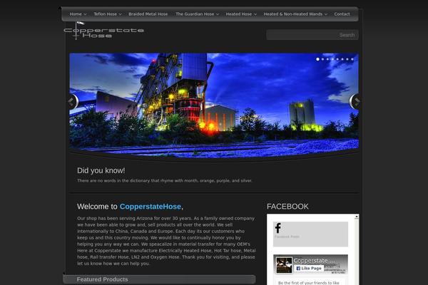Select the third slideshow dot
Image resolution: width=428 pixels, height=285 pixels.
[327, 59]
